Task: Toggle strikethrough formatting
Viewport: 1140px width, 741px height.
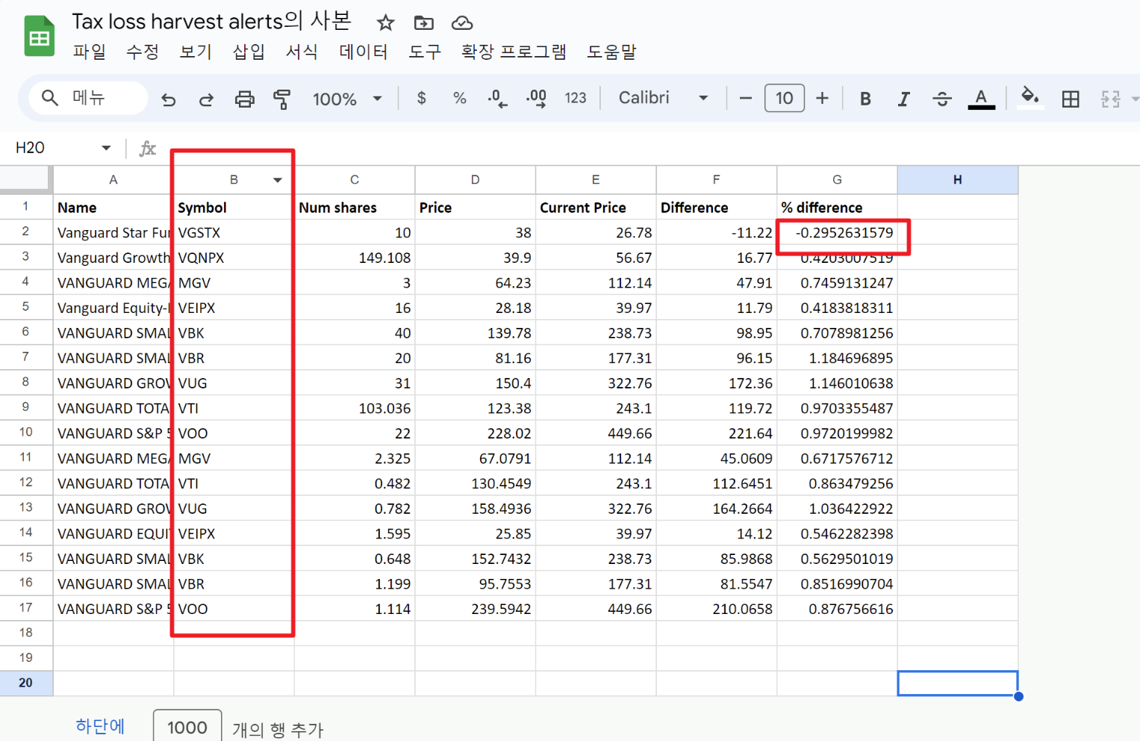Action: pos(942,99)
